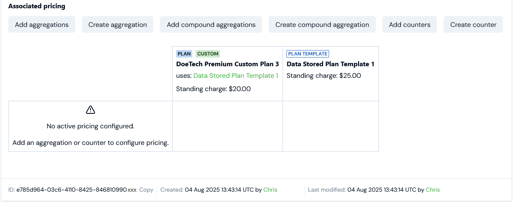Click the PLAN TEMPLATE badge
Viewport: 513px width, 202px height.
coord(308,54)
